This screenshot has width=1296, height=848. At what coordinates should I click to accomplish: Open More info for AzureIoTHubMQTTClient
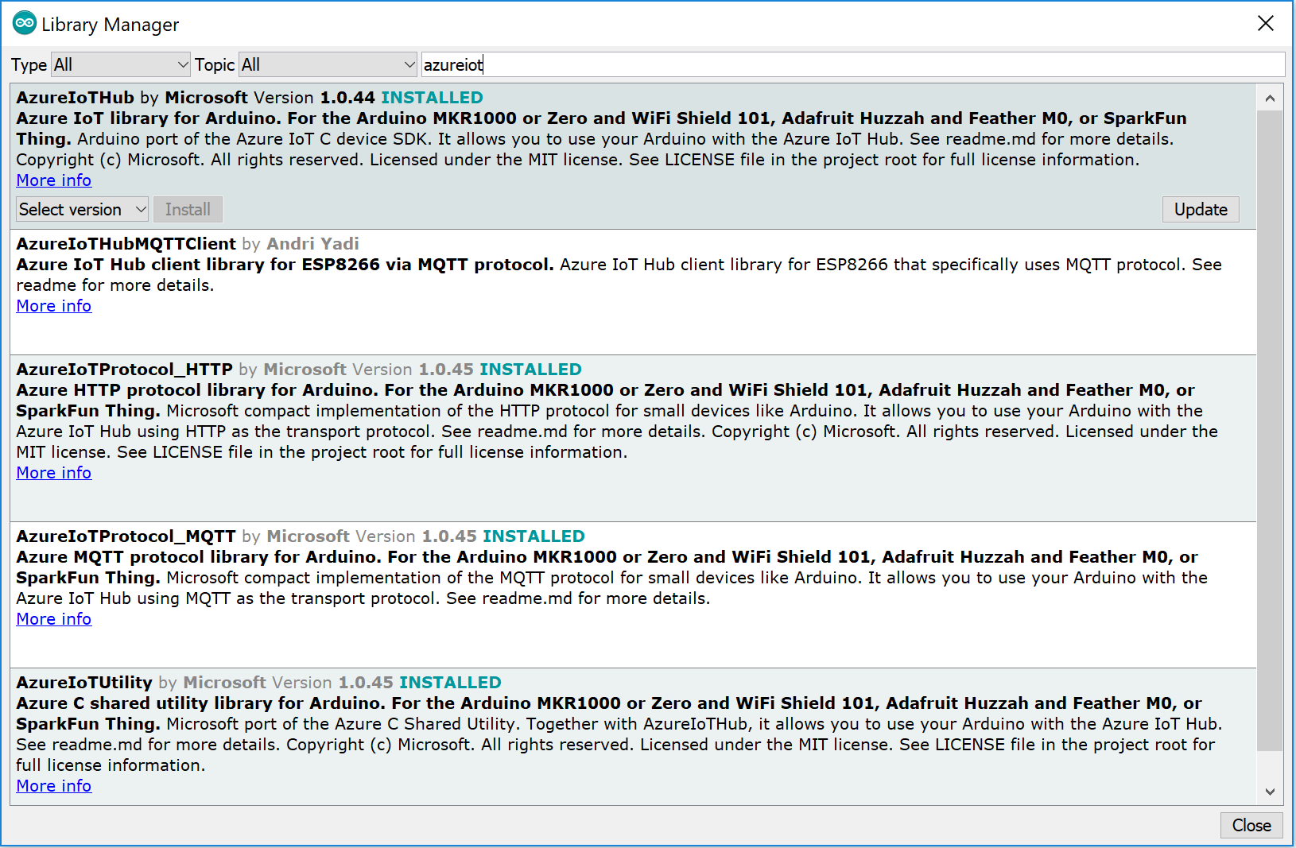coord(54,306)
